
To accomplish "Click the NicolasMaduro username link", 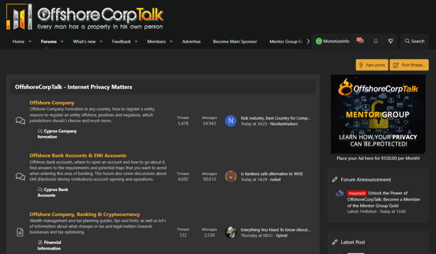I will pos(284,124).
